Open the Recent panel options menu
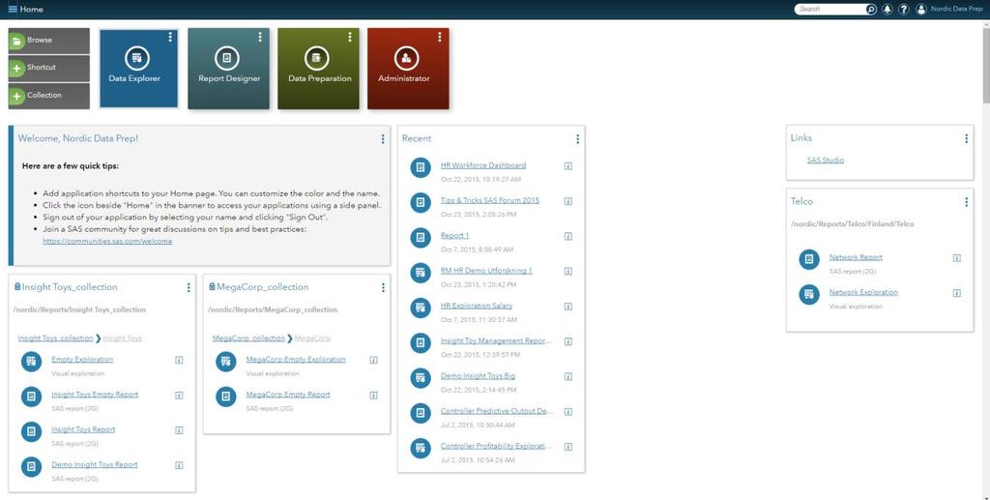Viewport: 990px width, 500px height. tap(577, 139)
